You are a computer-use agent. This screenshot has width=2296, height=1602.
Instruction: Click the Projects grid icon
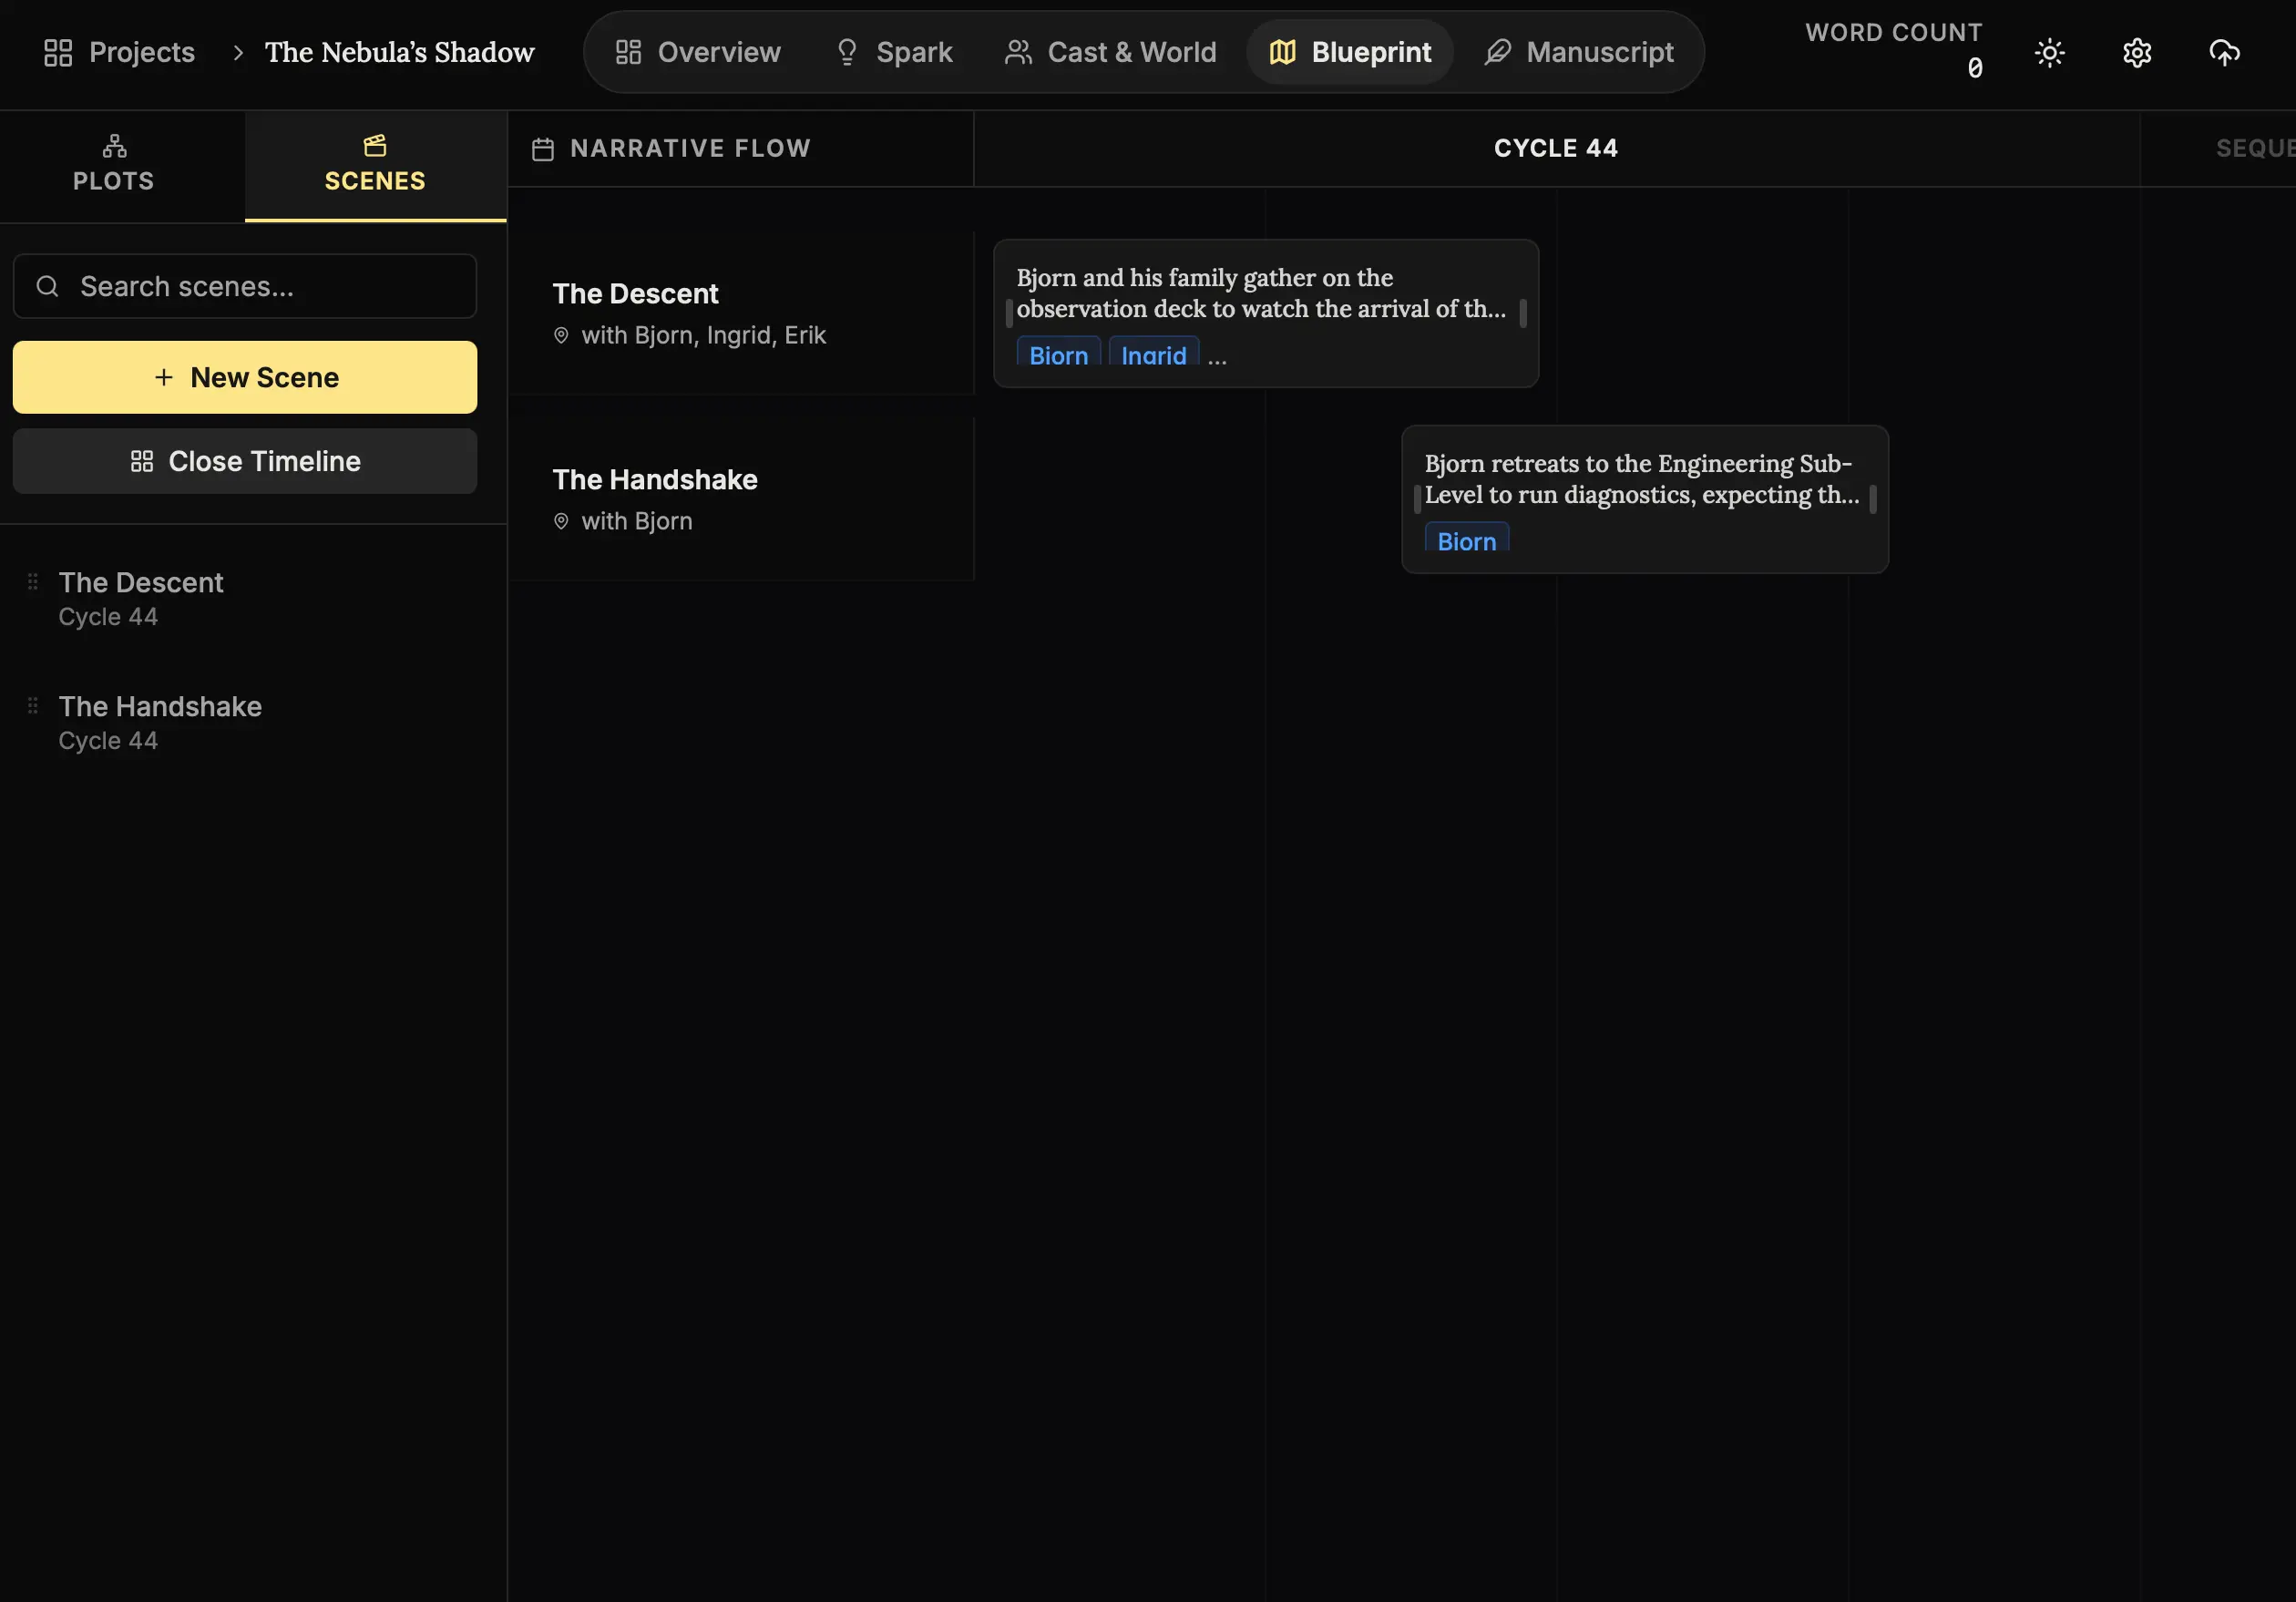tap(58, 52)
